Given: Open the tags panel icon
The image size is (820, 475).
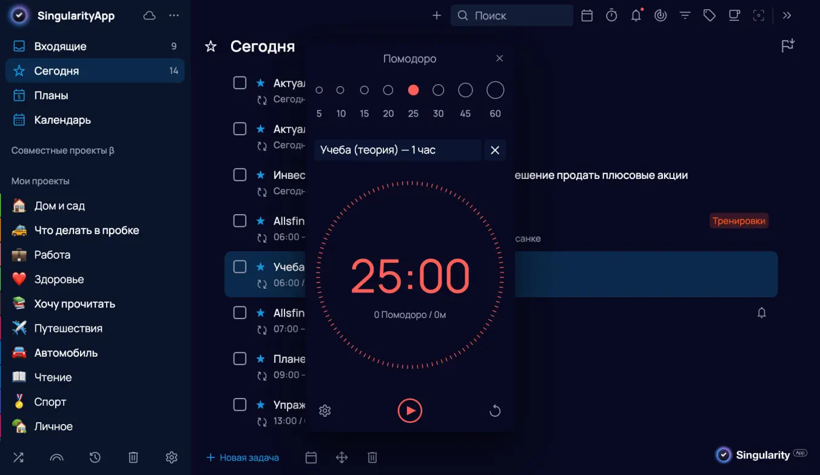Looking at the screenshot, I should coord(710,15).
